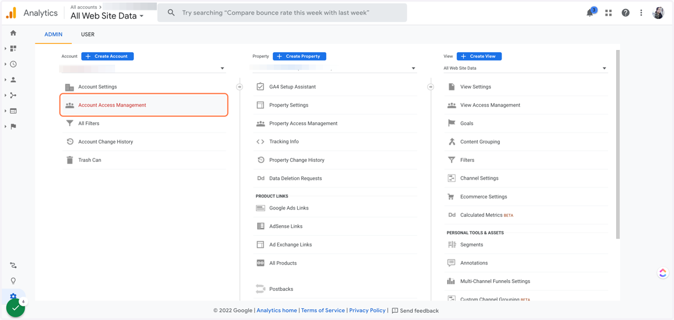The image size is (674, 320).
Task: Click the search bar input field
Action: (x=282, y=12)
